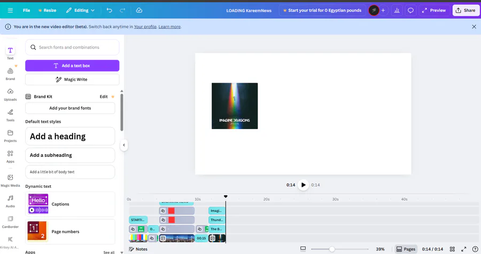
Task: Open the Apps panel
Action: pyautogui.click(x=10, y=156)
